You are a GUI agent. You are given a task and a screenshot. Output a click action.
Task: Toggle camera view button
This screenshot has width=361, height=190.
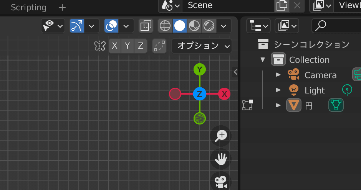click(221, 182)
